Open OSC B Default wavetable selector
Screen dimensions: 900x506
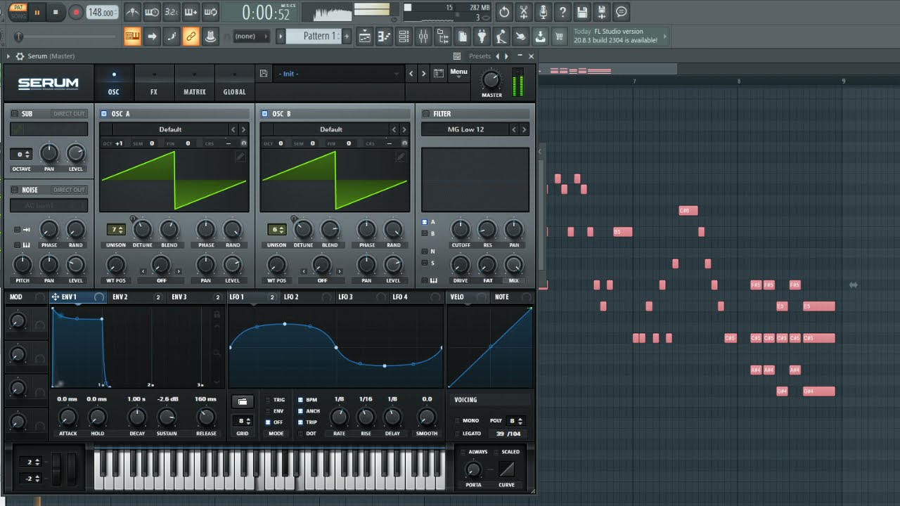click(330, 129)
